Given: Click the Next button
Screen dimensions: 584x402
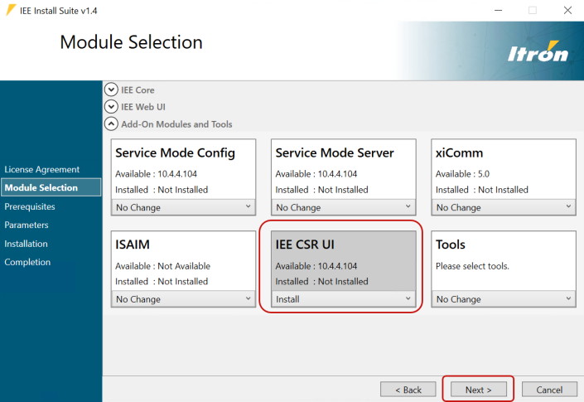Looking at the screenshot, I should [x=478, y=390].
